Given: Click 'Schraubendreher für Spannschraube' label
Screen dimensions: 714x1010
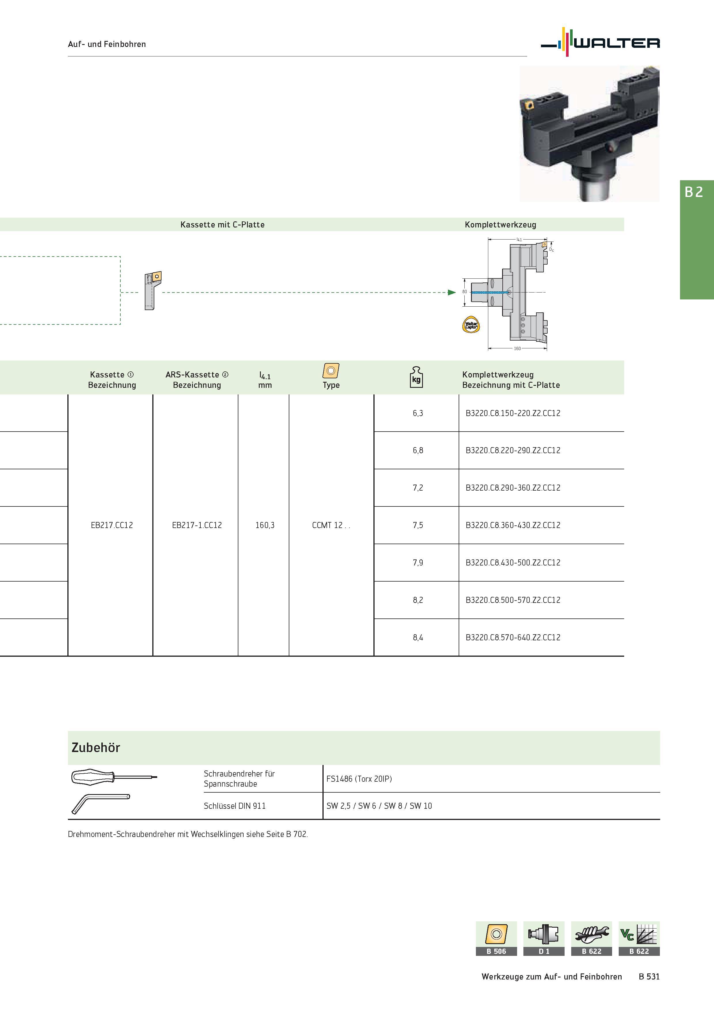Looking at the screenshot, I should [239, 779].
